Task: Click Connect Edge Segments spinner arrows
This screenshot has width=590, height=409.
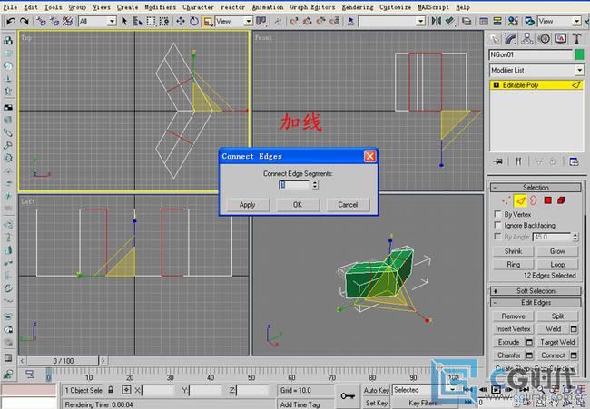Action: 315,185
